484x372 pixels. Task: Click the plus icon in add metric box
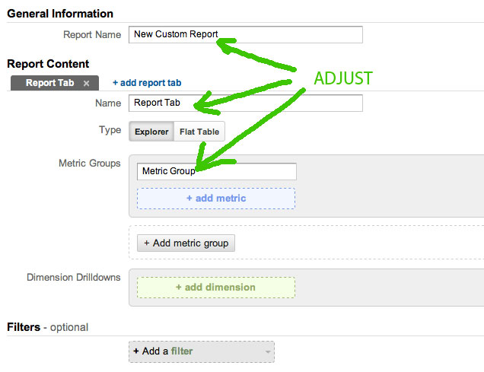[189, 198]
